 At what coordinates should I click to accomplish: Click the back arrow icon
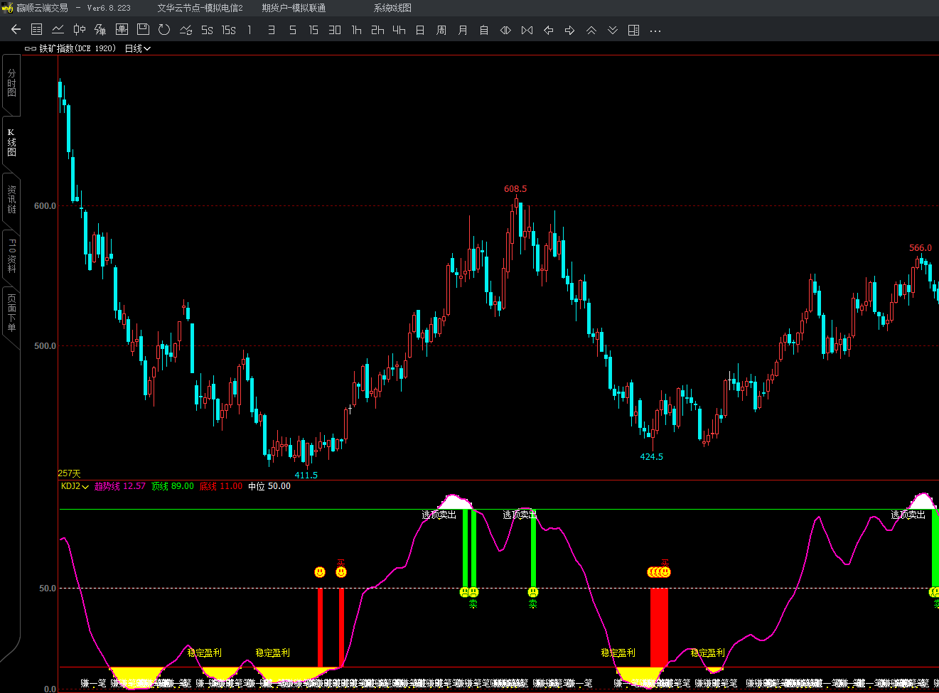(x=16, y=30)
